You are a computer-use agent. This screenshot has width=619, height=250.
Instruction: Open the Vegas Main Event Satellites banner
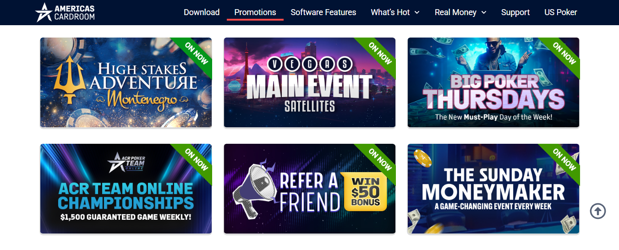tap(310, 82)
